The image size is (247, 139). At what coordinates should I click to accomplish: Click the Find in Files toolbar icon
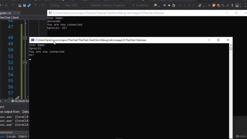[x=155, y=5]
